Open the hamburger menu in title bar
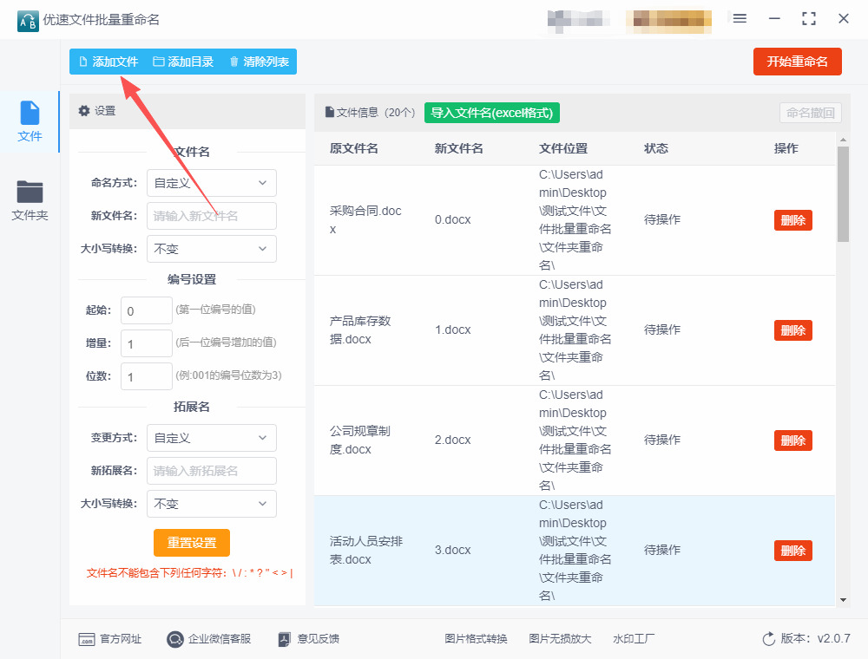 click(740, 19)
